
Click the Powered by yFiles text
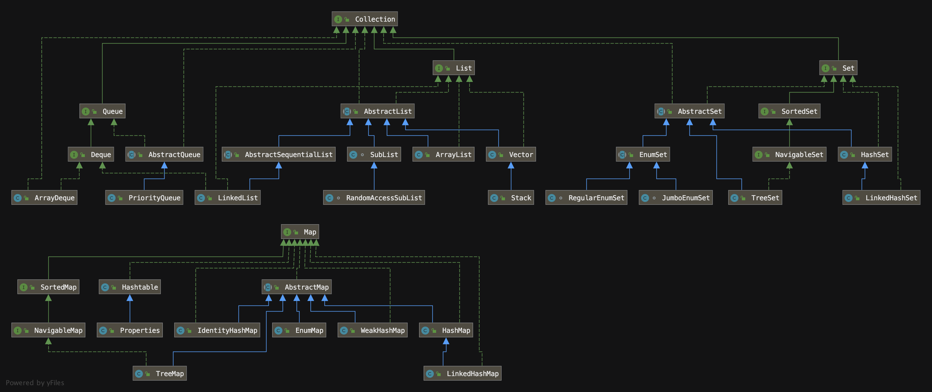coord(35,383)
